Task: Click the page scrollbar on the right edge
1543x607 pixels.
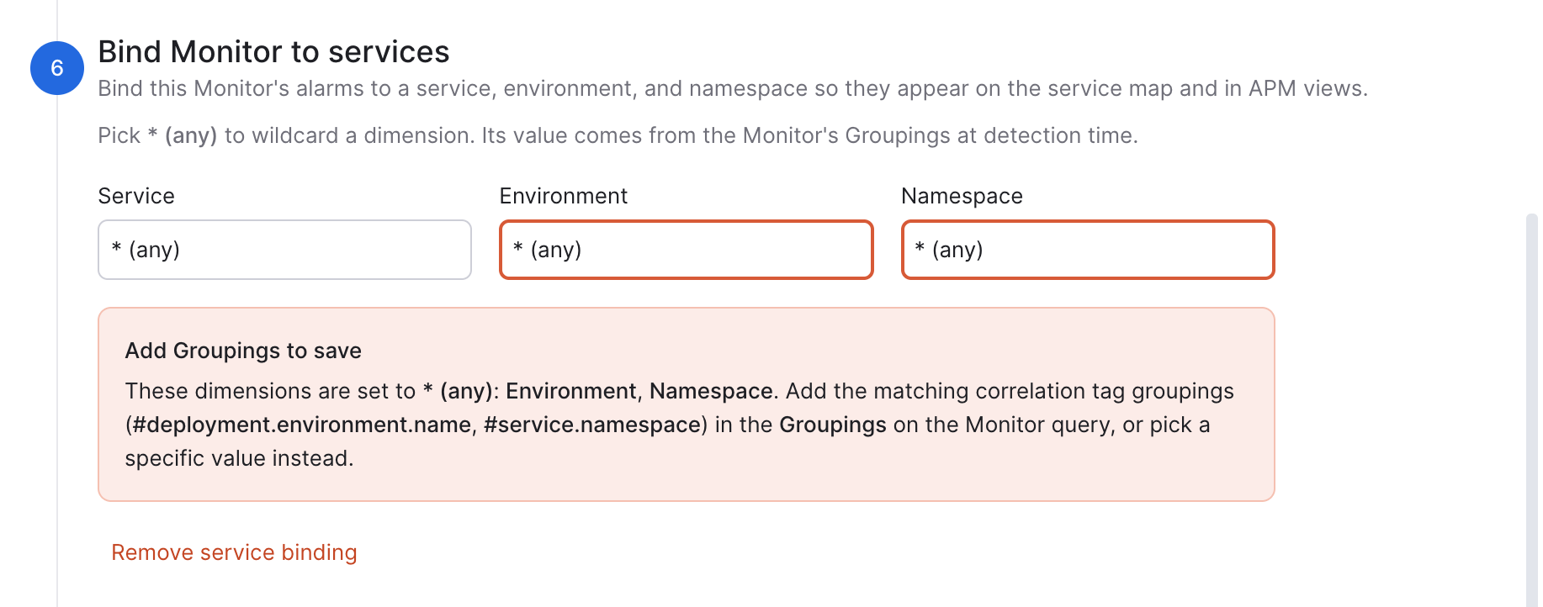Action: point(1531,410)
